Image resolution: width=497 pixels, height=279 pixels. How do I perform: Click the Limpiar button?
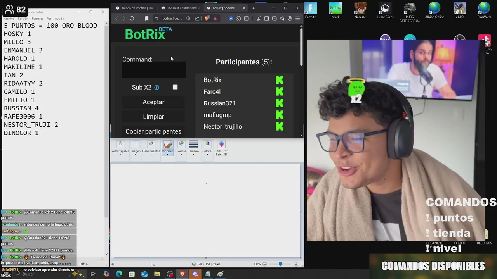pyautogui.click(x=153, y=117)
